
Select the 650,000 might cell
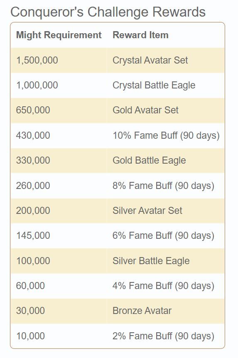[x=33, y=110]
